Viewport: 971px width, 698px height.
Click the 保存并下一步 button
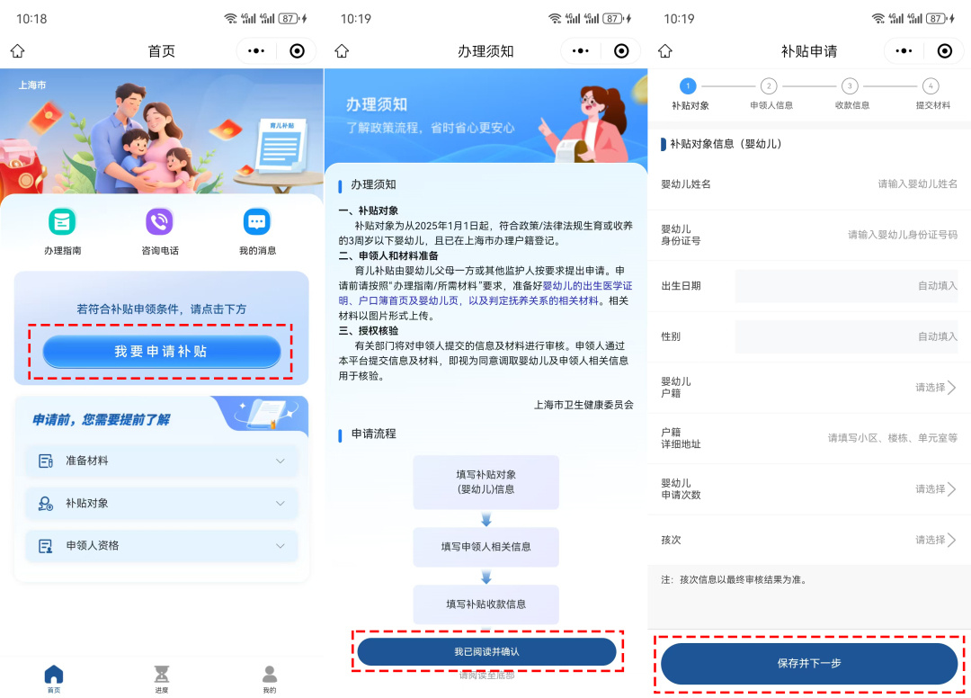(809, 664)
